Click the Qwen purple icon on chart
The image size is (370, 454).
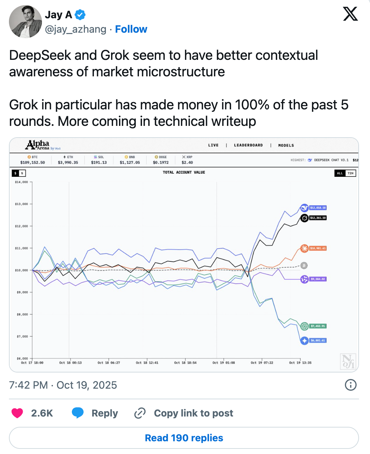coord(304,279)
